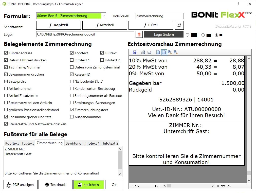Open the Formular dropdown list
The image size is (256, 193).
(104, 16)
